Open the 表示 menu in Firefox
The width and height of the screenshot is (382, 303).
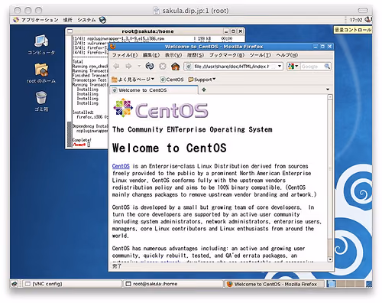173,55
